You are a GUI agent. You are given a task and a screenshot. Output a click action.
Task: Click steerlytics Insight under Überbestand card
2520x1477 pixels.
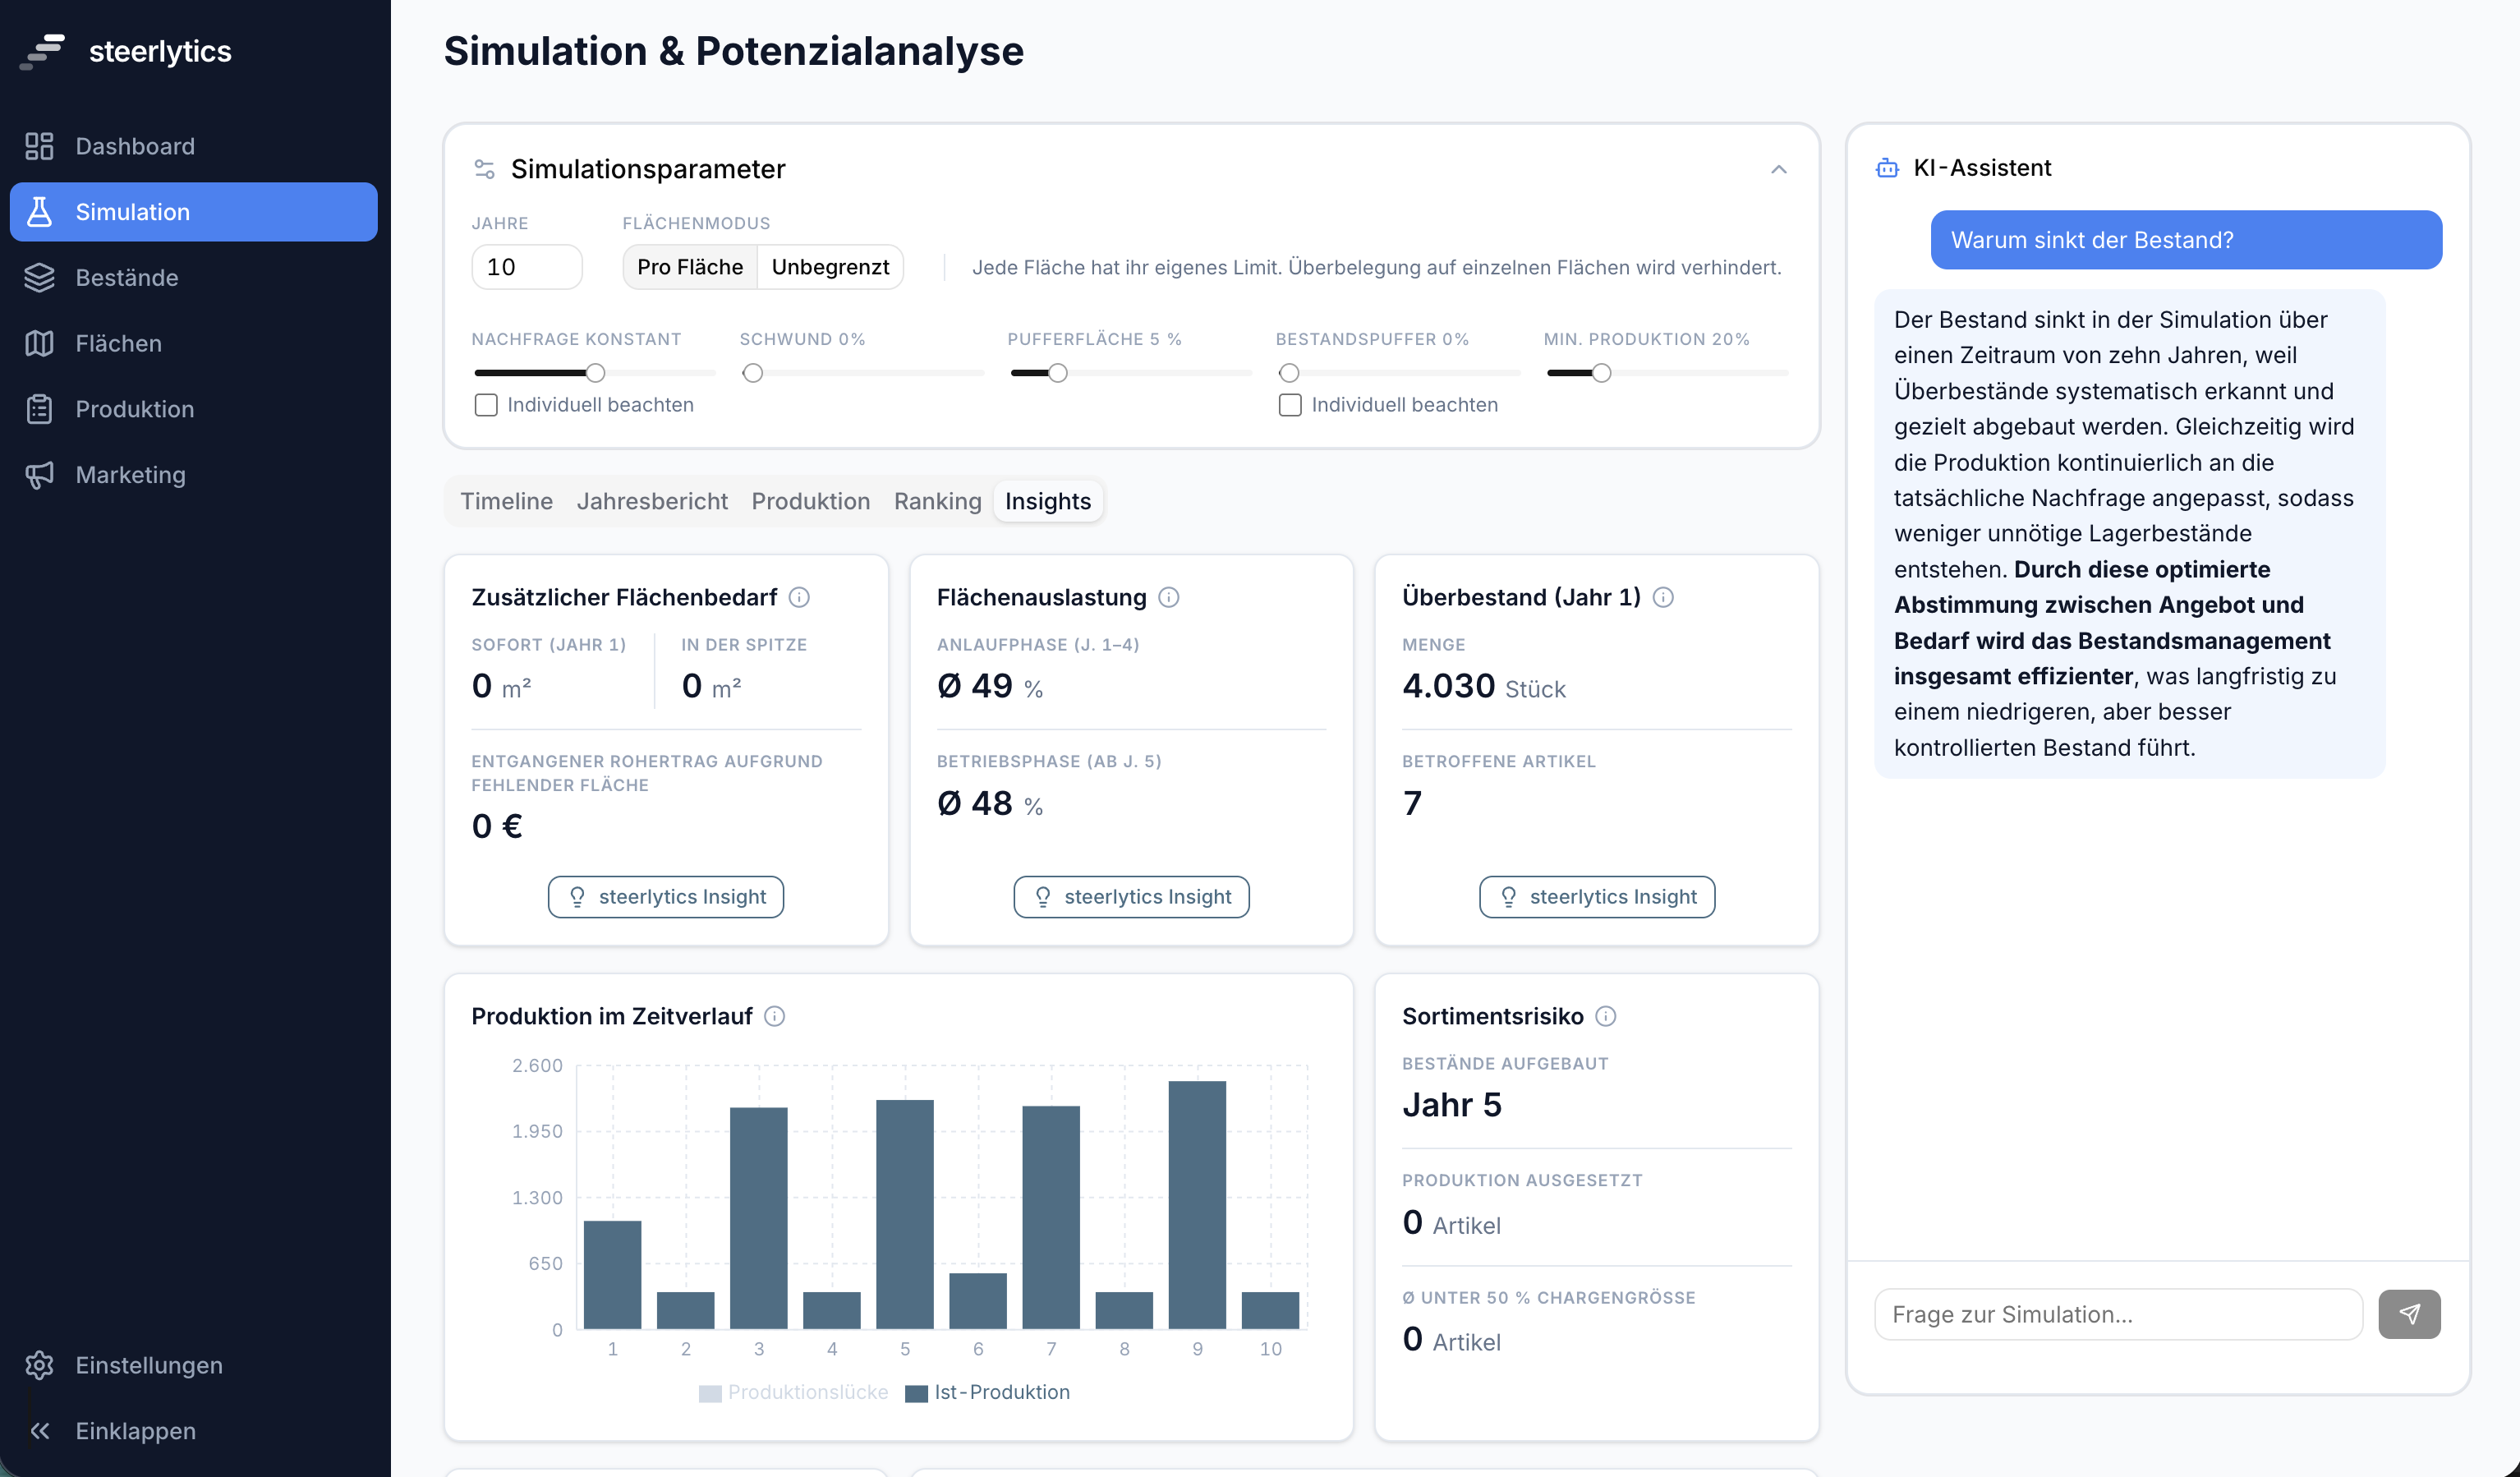pos(1596,897)
